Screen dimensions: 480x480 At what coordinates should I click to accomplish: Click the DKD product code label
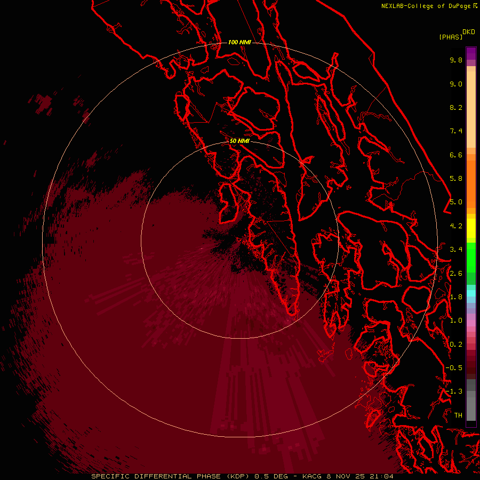[x=469, y=32]
